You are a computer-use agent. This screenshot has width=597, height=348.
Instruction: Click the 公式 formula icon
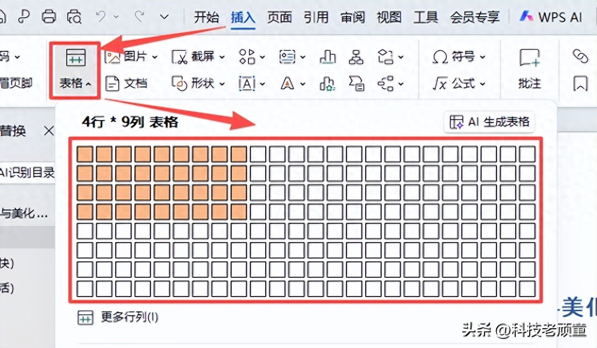tap(440, 84)
